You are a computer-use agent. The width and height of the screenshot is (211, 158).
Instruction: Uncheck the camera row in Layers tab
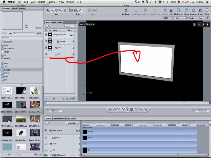click(x=46, y=48)
